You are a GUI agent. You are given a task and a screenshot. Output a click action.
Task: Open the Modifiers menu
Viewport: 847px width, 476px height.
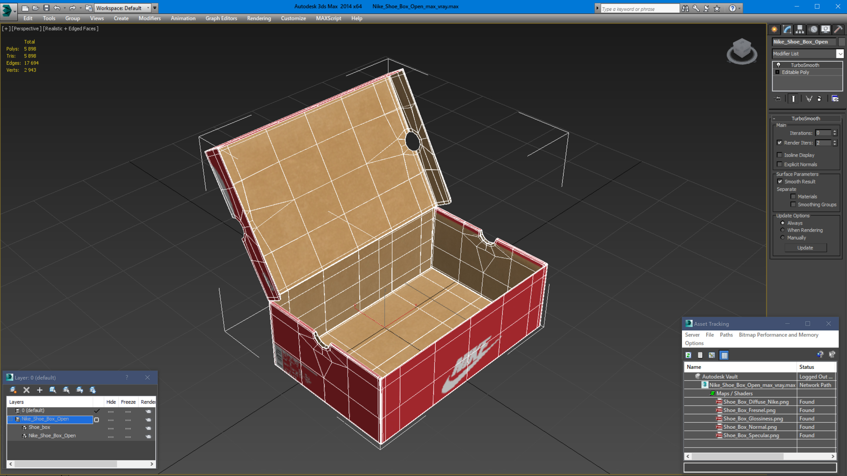click(x=150, y=19)
